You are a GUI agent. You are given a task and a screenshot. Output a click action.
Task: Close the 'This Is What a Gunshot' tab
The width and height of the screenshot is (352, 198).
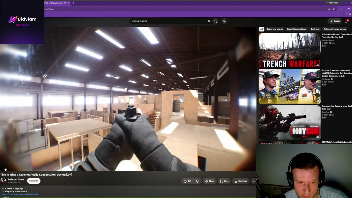tap(68, 3)
